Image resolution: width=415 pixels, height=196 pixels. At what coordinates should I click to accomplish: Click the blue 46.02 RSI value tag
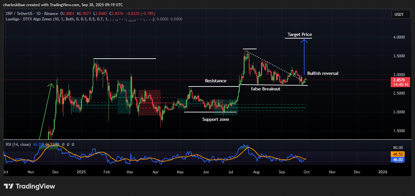click(x=401, y=160)
